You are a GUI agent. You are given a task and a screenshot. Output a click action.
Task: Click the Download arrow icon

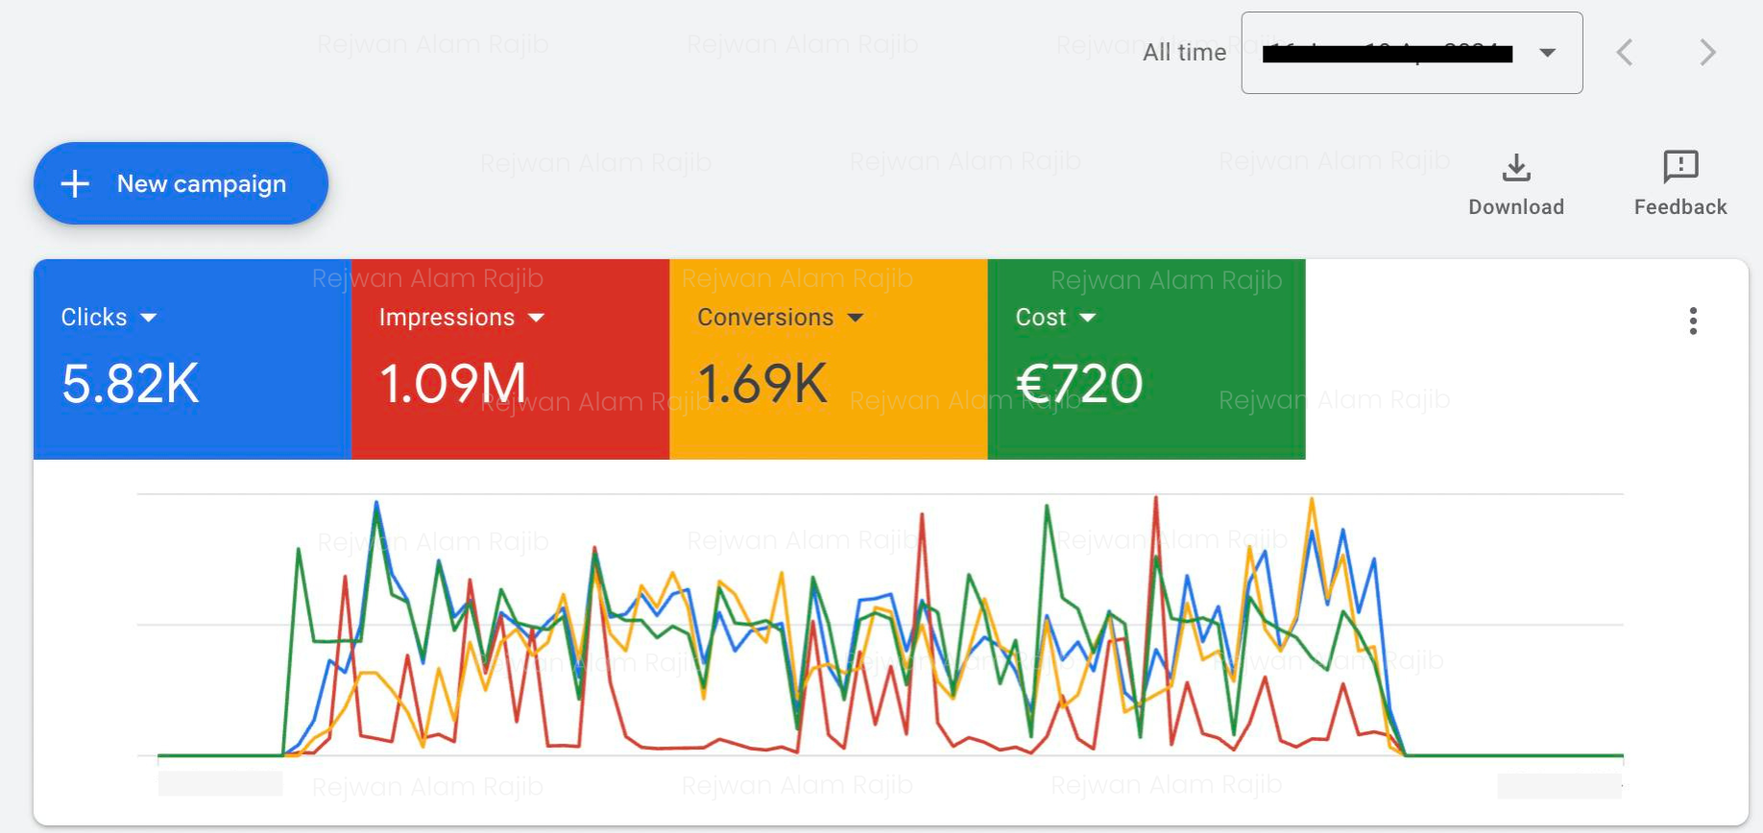tap(1516, 168)
